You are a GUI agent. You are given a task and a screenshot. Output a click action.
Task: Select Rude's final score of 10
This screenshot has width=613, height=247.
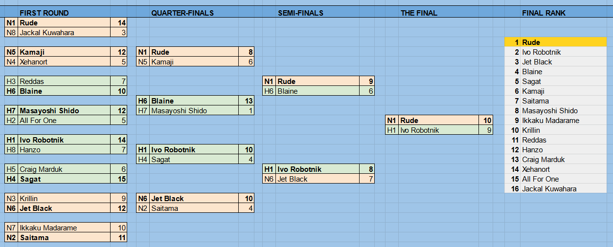coord(486,121)
